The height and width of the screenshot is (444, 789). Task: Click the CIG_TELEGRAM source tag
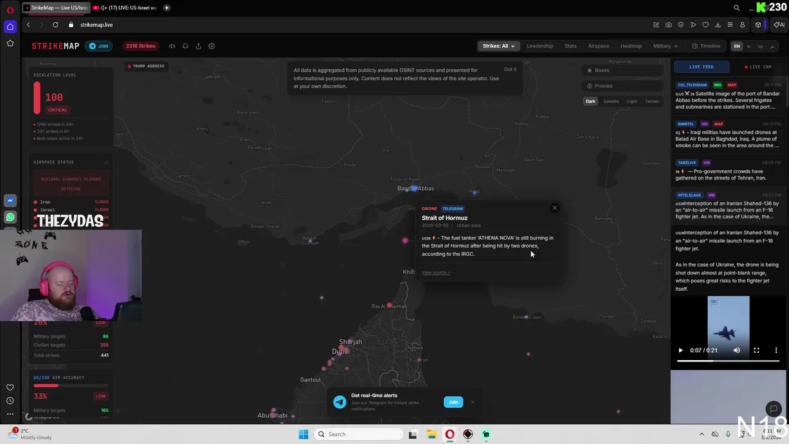(692, 85)
